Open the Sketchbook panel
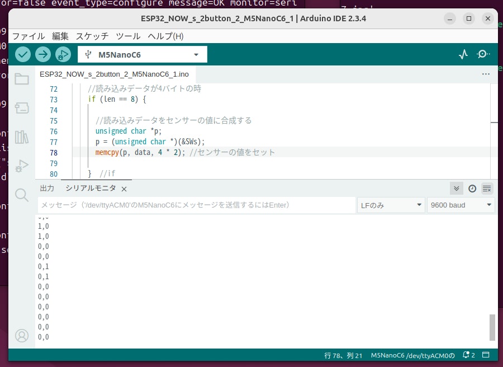 21,79
